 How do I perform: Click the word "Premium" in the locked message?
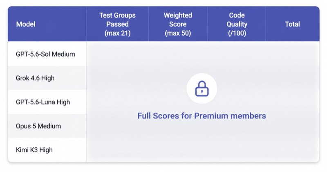pyautogui.click(x=211, y=116)
